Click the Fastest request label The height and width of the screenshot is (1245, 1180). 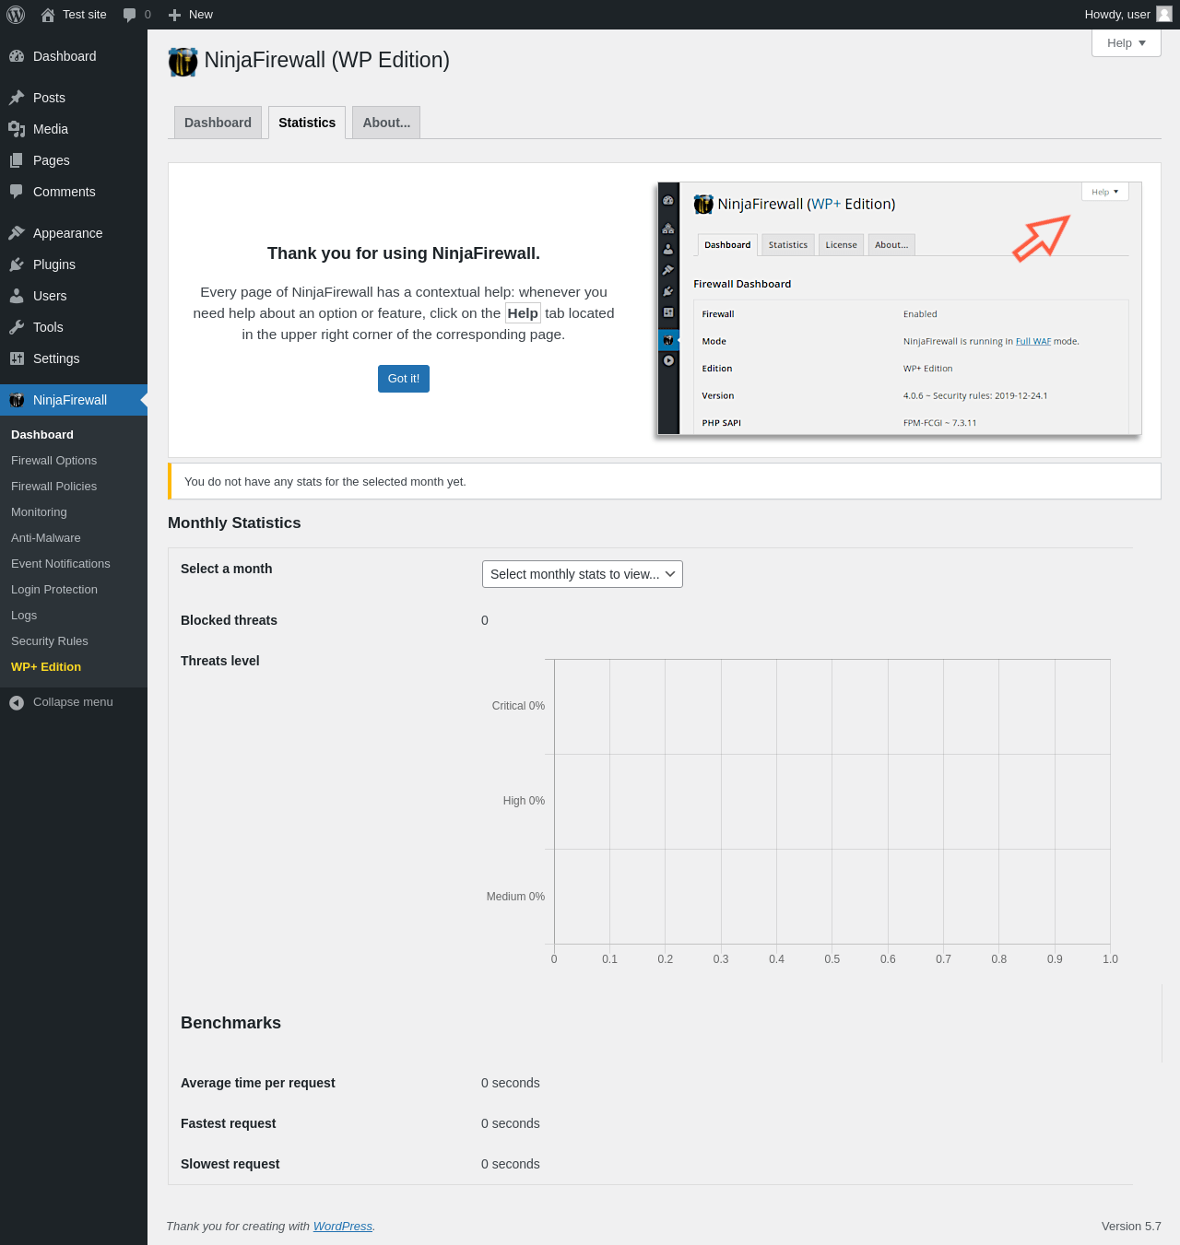(x=229, y=1123)
